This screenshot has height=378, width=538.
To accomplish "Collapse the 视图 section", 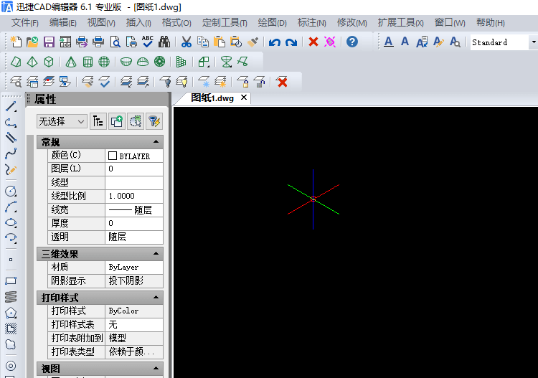I will (156, 369).
